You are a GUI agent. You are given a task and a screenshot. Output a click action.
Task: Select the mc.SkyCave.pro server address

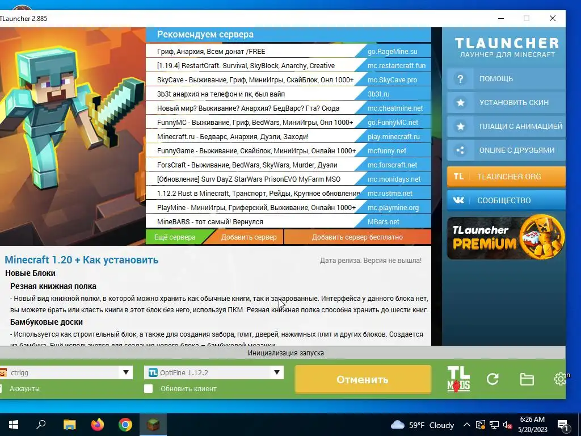click(392, 79)
